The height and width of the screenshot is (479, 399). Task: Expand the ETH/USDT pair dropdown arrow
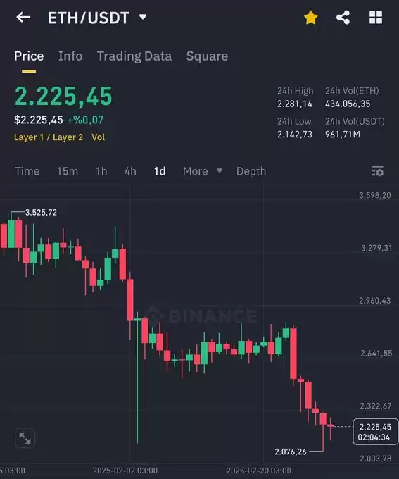(x=143, y=17)
